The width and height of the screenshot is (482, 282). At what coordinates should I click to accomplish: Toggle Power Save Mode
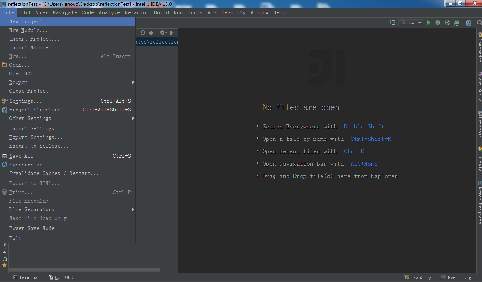[x=68, y=228]
